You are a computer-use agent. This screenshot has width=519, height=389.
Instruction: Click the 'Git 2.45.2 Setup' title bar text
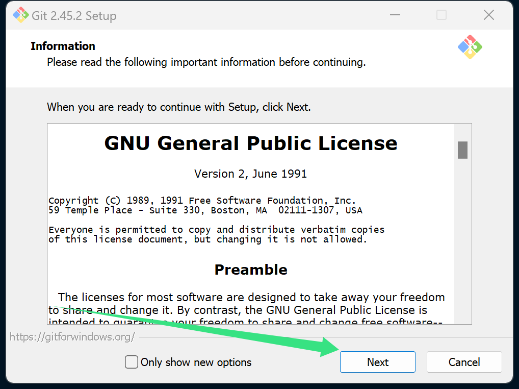pos(74,16)
